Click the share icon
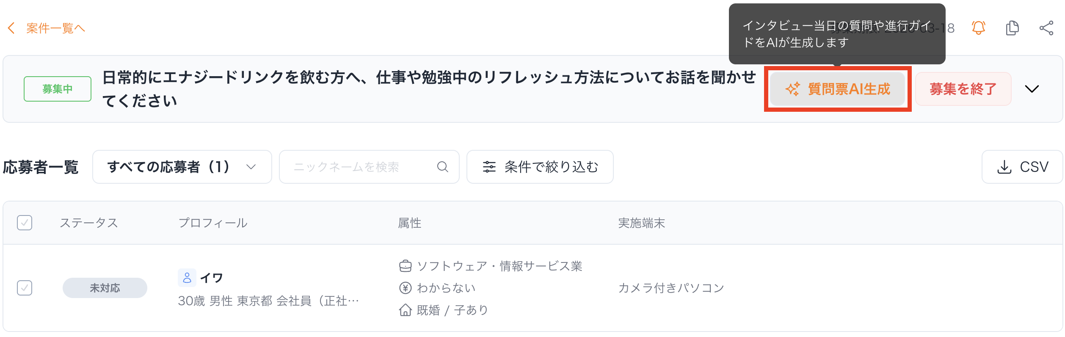Screen dimensions: 1065x337 pos(1046,28)
